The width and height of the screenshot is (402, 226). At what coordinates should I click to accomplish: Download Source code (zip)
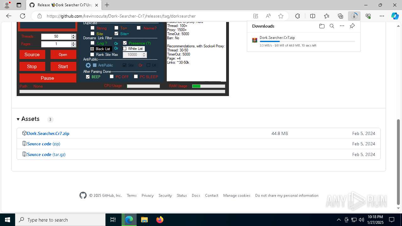tap(44, 144)
